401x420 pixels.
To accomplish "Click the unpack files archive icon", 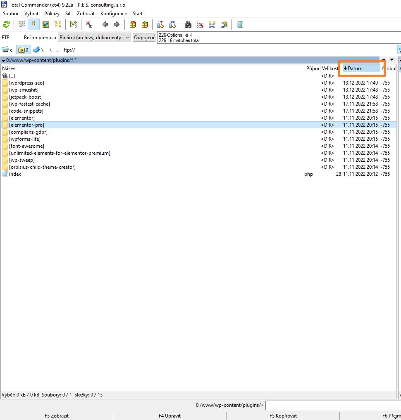I will point(145,25).
